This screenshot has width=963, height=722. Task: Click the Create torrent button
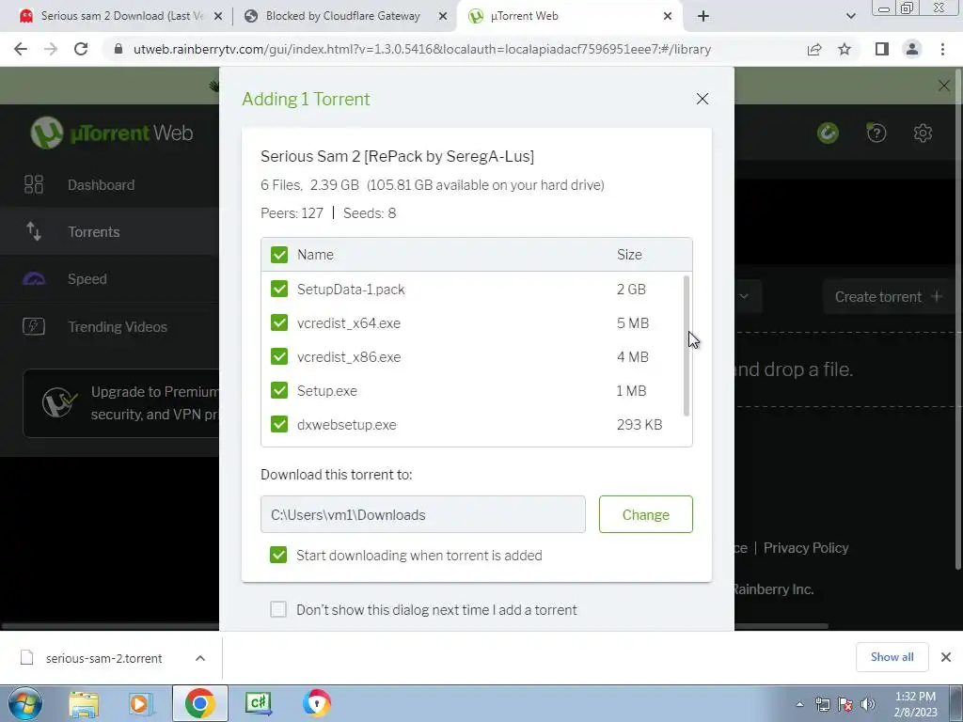point(888,296)
